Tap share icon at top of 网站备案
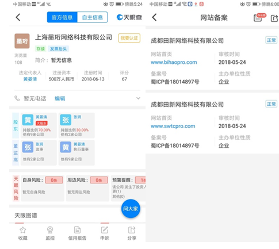279x249 pixels. 274,18
